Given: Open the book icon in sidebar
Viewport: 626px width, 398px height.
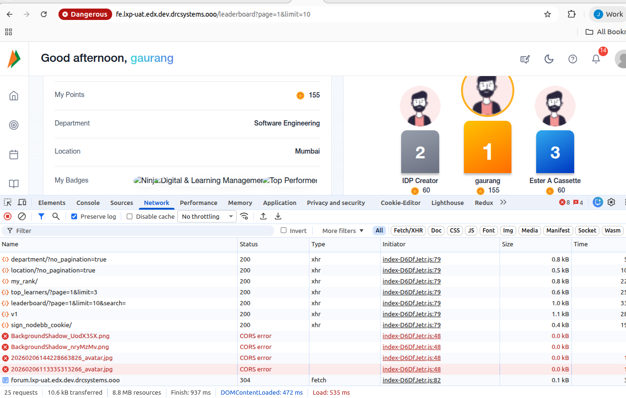Looking at the screenshot, I should (x=14, y=184).
